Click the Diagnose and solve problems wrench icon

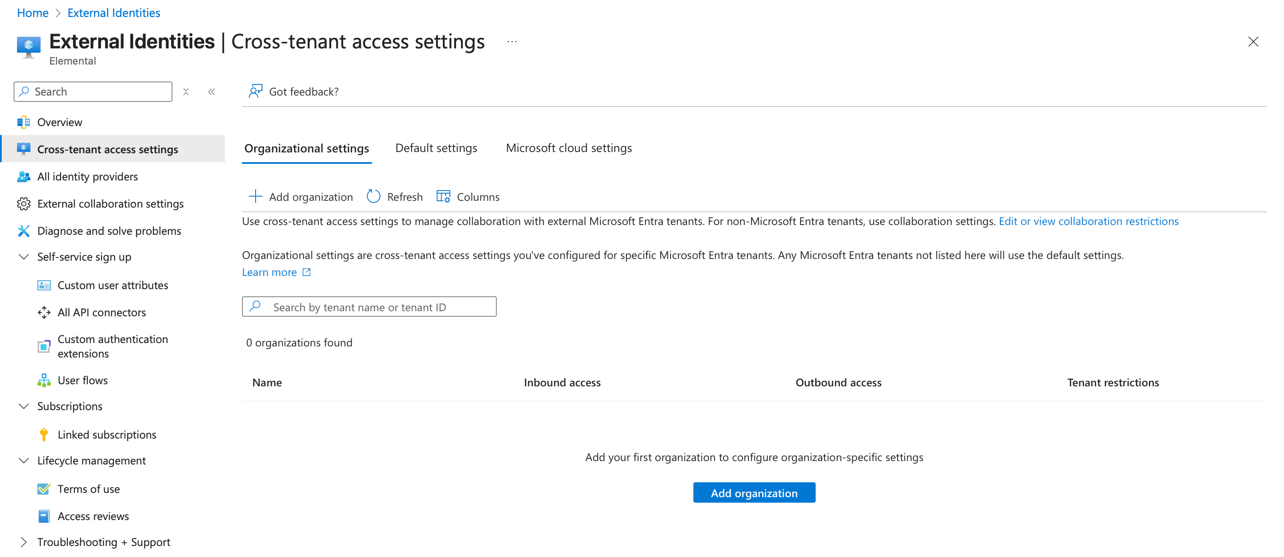click(23, 231)
